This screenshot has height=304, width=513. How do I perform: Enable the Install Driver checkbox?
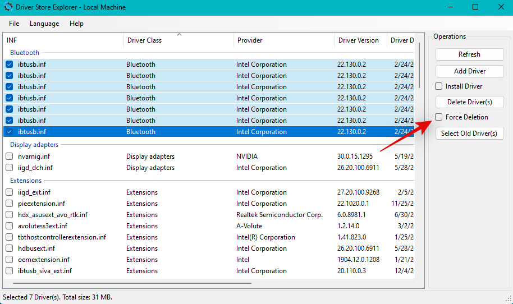pyautogui.click(x=439, y=86)
